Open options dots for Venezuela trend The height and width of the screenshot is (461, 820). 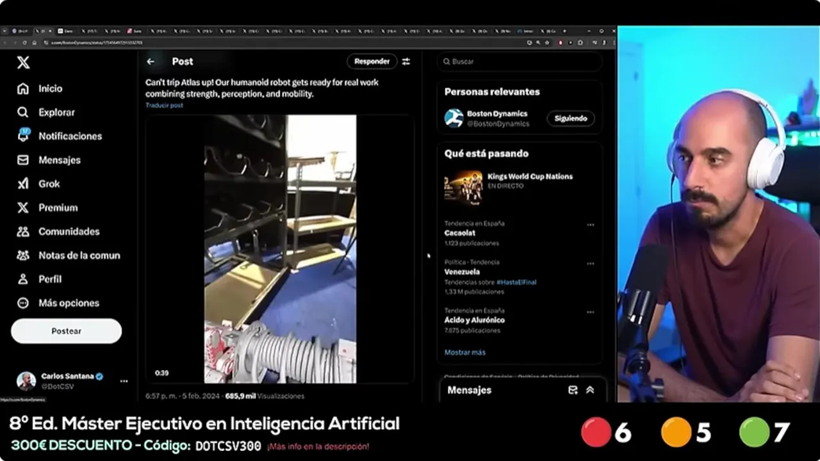[x=590, y=263]
